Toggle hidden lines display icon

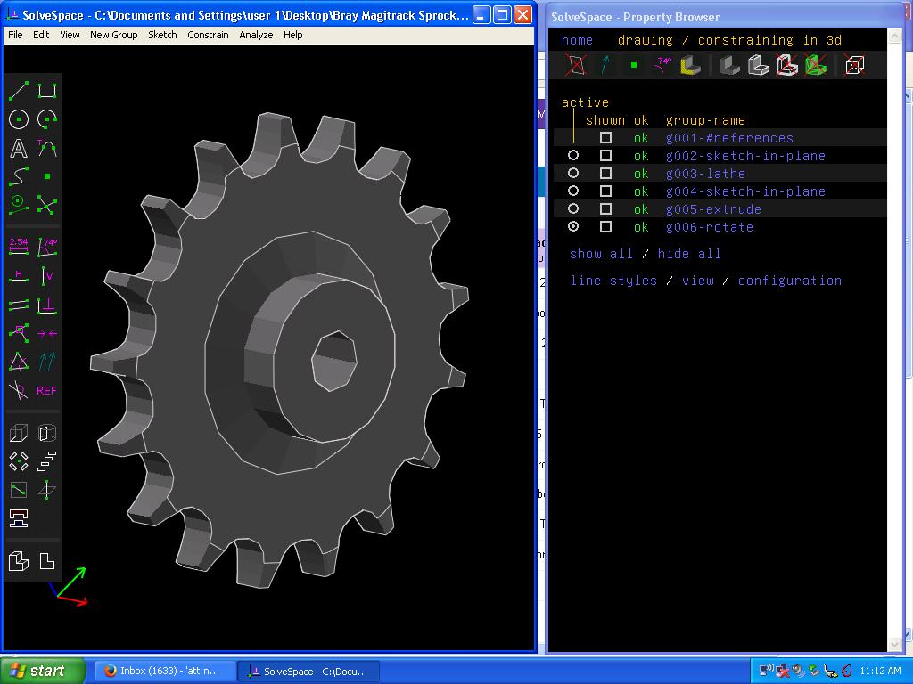pyautogui.click(x=854, y=65)
